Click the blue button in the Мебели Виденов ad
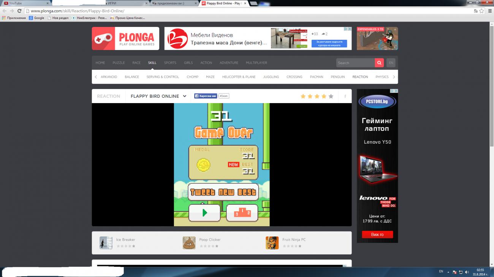 point(329,44)
